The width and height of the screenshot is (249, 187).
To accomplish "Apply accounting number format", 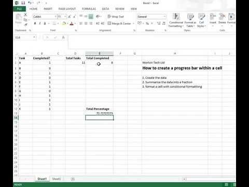I will pyautogui.click(x=140, y=23).
